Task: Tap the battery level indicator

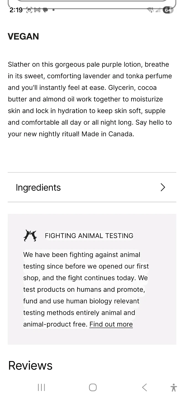Action: pos(168,10)
